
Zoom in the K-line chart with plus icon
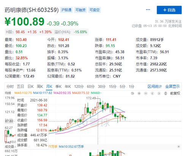click(x=139, y=93)
